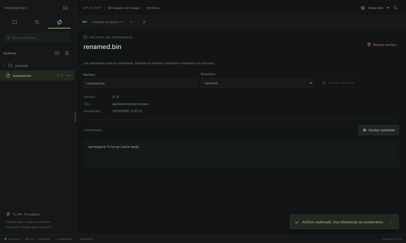Click the new workspace folder icon

pyautogui.click(x=65, y=8)
